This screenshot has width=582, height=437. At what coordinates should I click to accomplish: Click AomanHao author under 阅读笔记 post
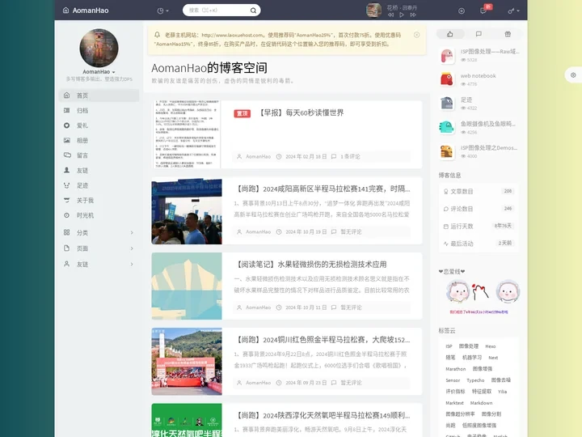pyautogui.click(x=258, y=308)
